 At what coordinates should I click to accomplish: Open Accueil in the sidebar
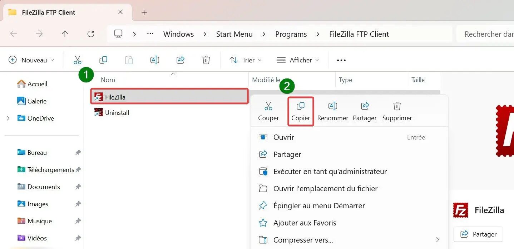(x=33, y=84)
